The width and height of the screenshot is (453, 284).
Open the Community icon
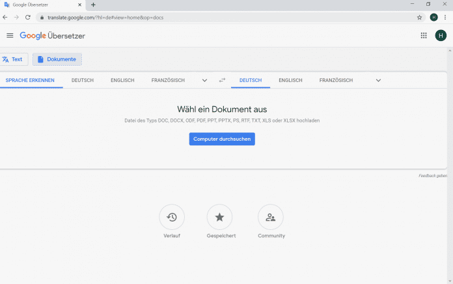(271, 217)
